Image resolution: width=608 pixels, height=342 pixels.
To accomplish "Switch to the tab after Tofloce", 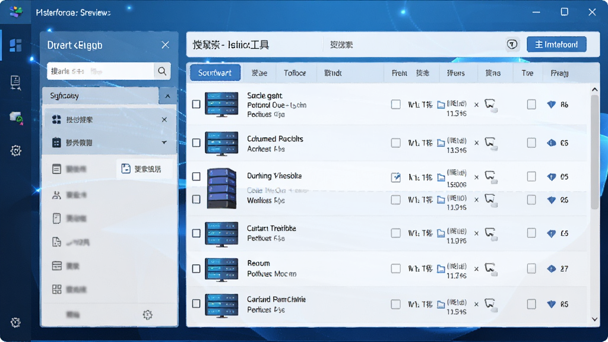I will tap(333, 73).
